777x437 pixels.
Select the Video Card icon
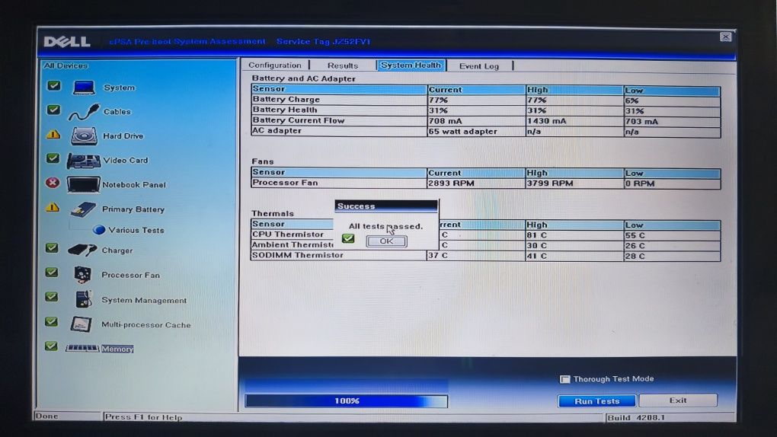coord(83,161)
